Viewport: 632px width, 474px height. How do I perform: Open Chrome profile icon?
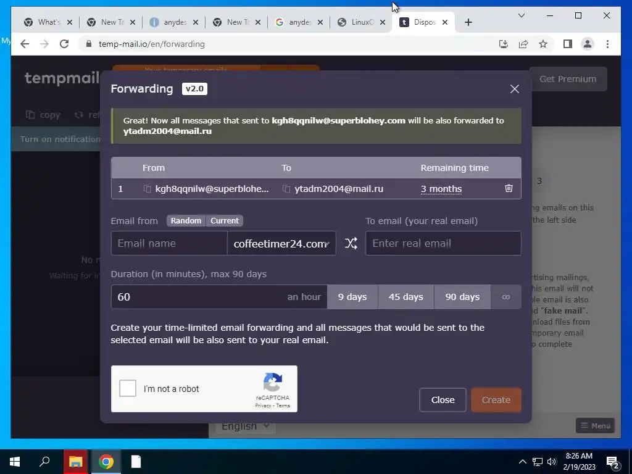(588, 44)
